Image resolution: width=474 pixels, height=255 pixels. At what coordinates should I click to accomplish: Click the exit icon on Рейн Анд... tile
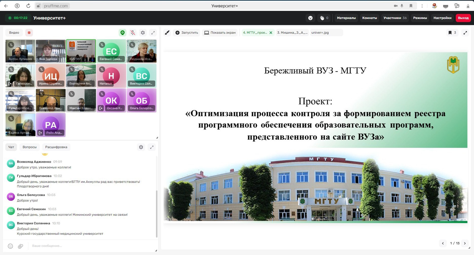coord(40,133)
